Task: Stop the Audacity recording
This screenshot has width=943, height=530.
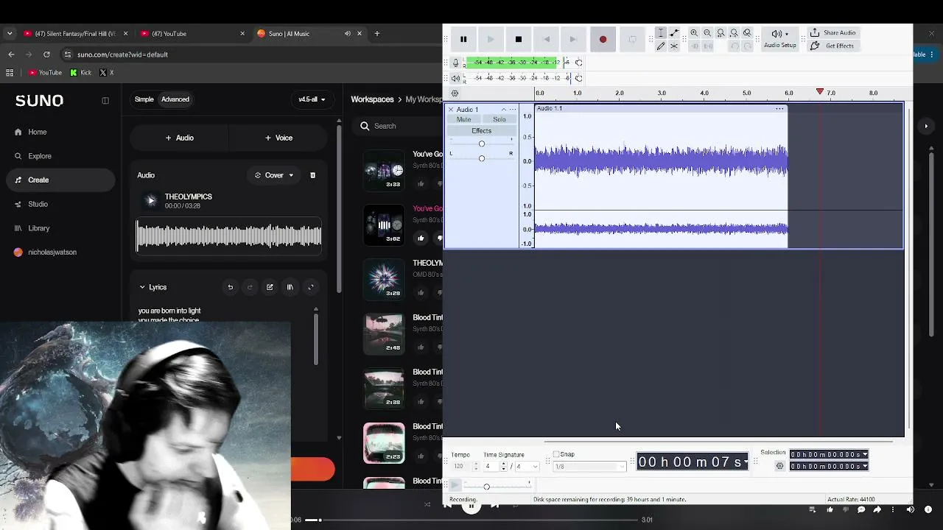Action: (519, 39)
